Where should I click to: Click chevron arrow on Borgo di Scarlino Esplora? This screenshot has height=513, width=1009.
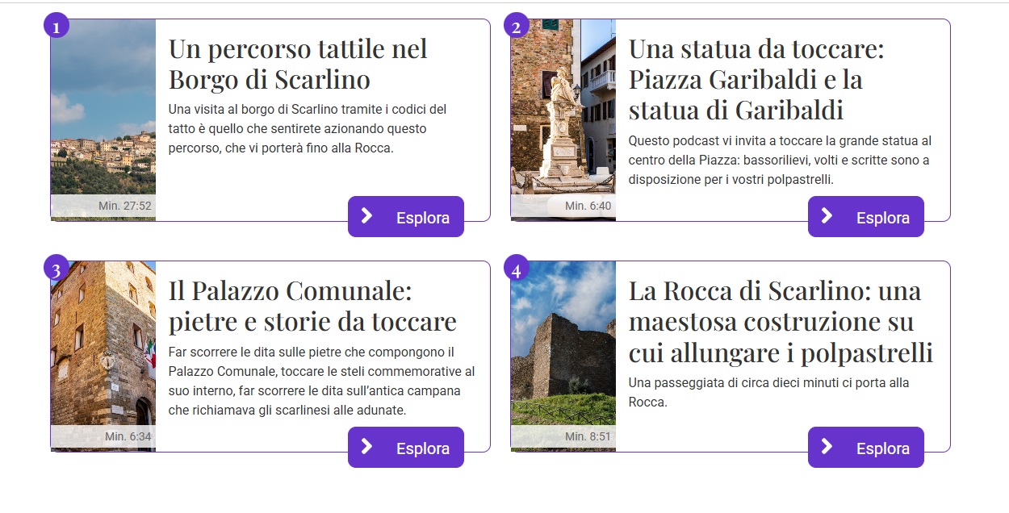coord(366,215)
